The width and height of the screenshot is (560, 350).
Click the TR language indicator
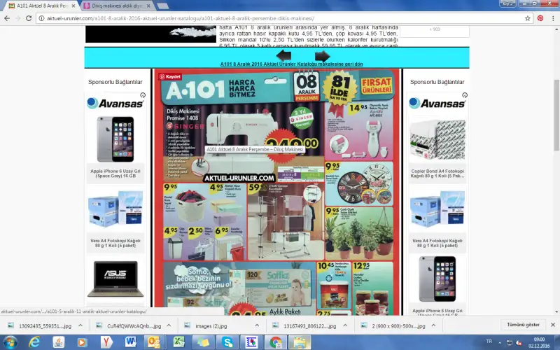pos(489,342)
